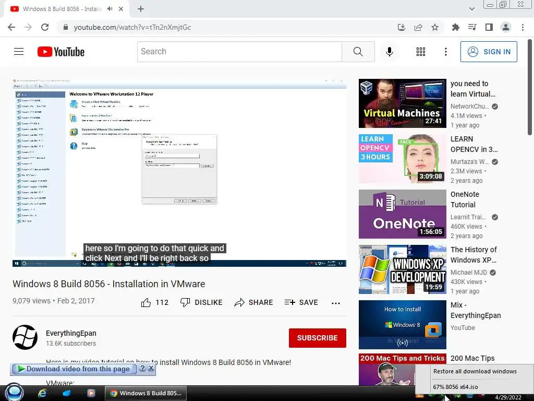Open the 'Mix - EverythingEpan' title
Screen dimensions: 534x401
(476, 310)
